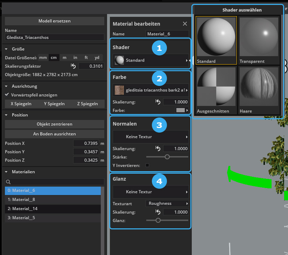Switch size unit to mm
Viewport: 288px width, 255px height.
[43, 58]
